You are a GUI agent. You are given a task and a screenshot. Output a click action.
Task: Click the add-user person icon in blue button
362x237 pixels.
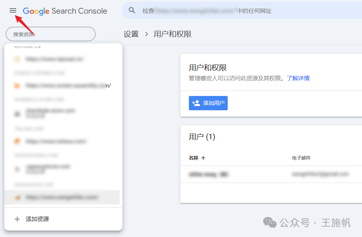(x=196, y=103)
